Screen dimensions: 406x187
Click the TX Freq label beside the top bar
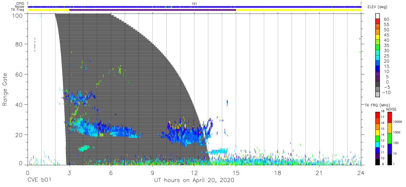pyautogui.click(x=18, y=10)
